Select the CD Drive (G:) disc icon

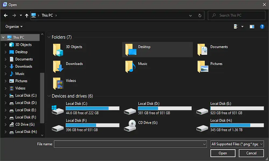click(x=130, y=126)
